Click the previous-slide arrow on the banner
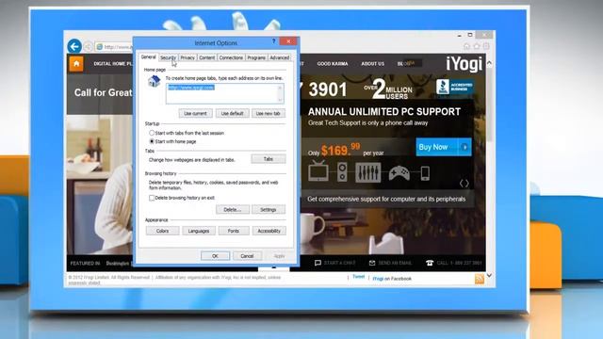This screenshot has width=603, height=339. 462,184
